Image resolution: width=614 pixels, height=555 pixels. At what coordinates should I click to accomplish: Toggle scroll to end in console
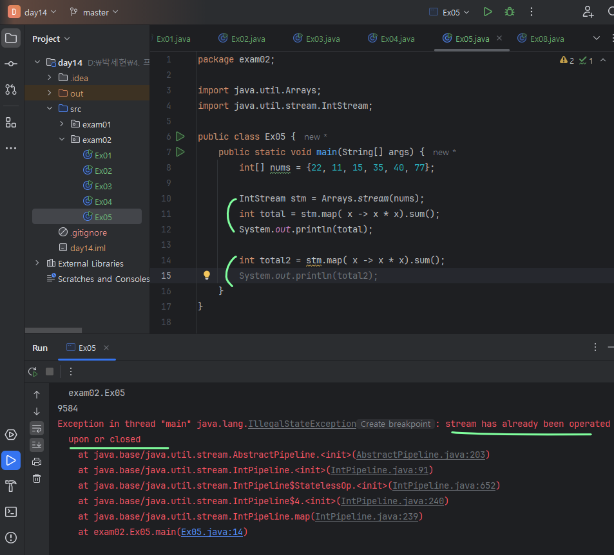(37, 445)
